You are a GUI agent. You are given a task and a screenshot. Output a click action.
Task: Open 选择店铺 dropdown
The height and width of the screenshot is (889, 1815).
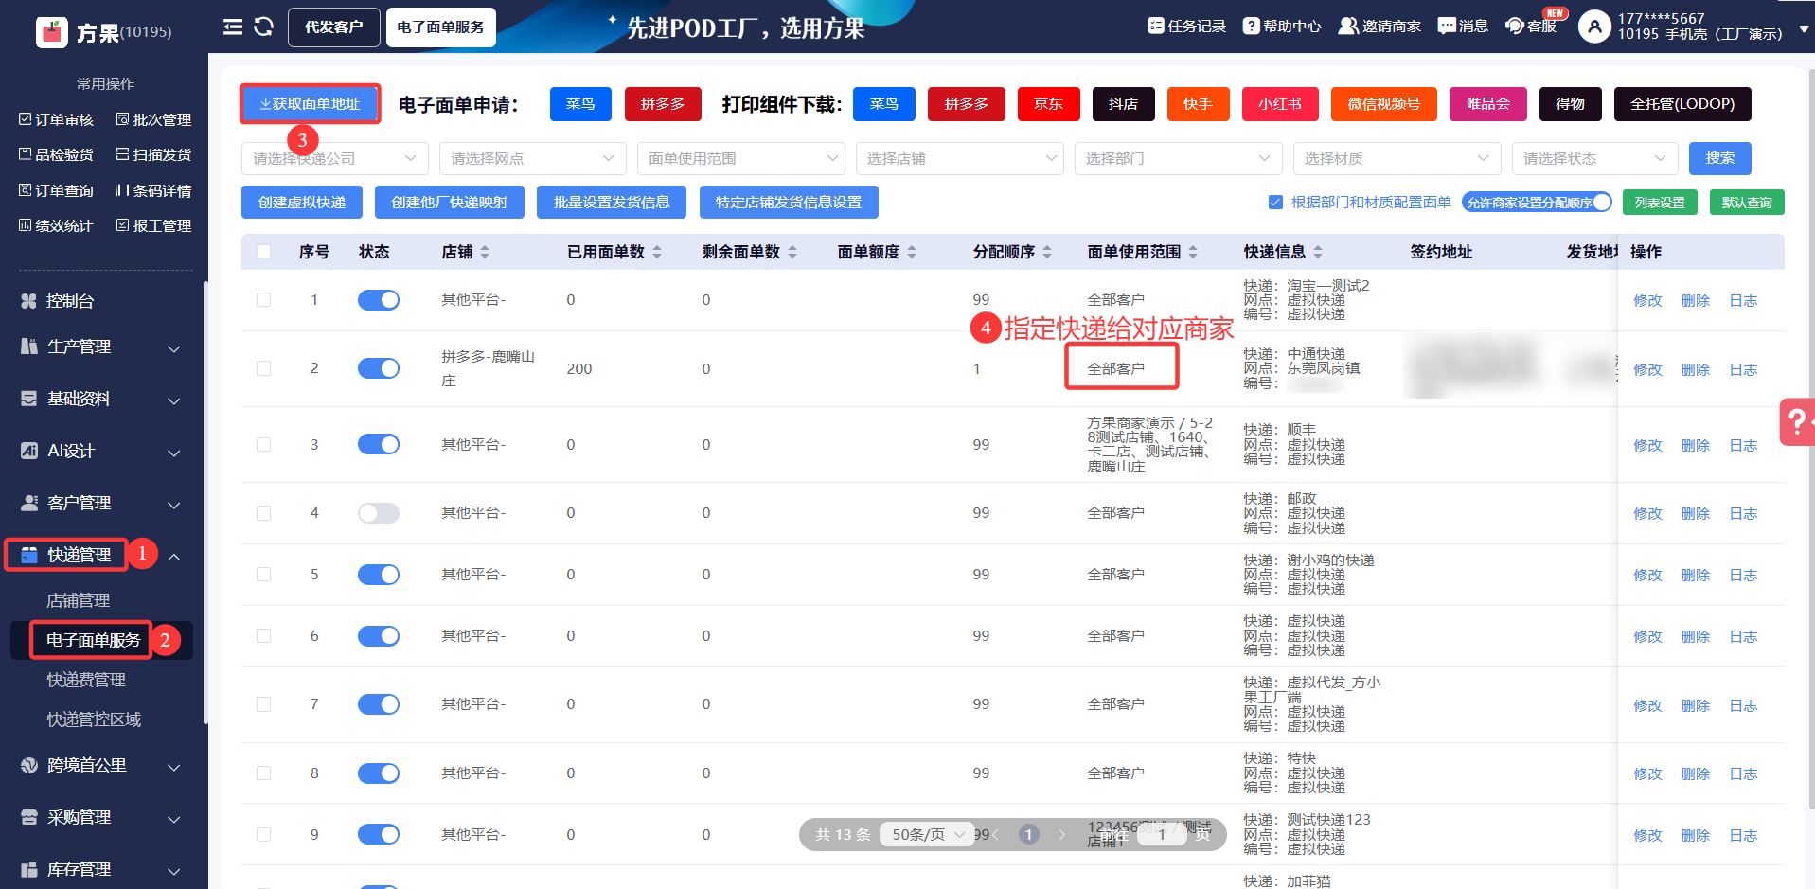click(960, 158)
